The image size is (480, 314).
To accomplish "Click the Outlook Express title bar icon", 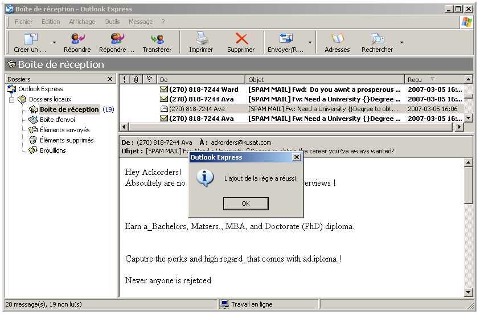I will tap(10, 9).
